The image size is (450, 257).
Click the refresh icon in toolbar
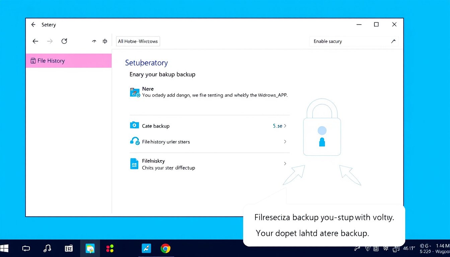point(64,41)
